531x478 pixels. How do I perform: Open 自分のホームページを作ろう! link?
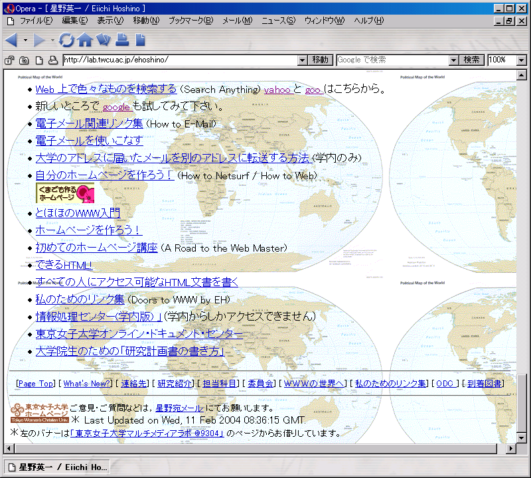[x=104, y=175]
